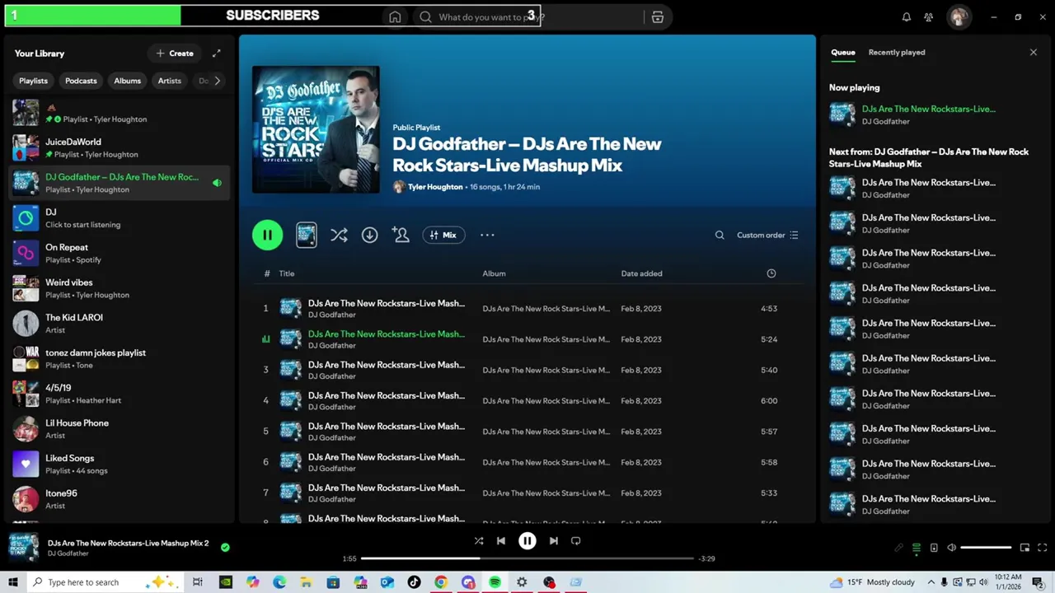
Task: Download the playlist
Action: tap(369, 235)
